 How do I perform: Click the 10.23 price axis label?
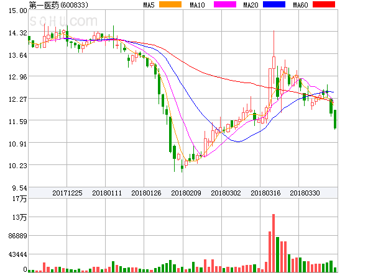18,166
